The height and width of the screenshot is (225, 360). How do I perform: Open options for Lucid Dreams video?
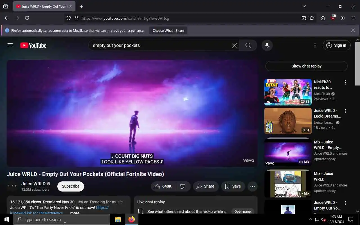345,111
